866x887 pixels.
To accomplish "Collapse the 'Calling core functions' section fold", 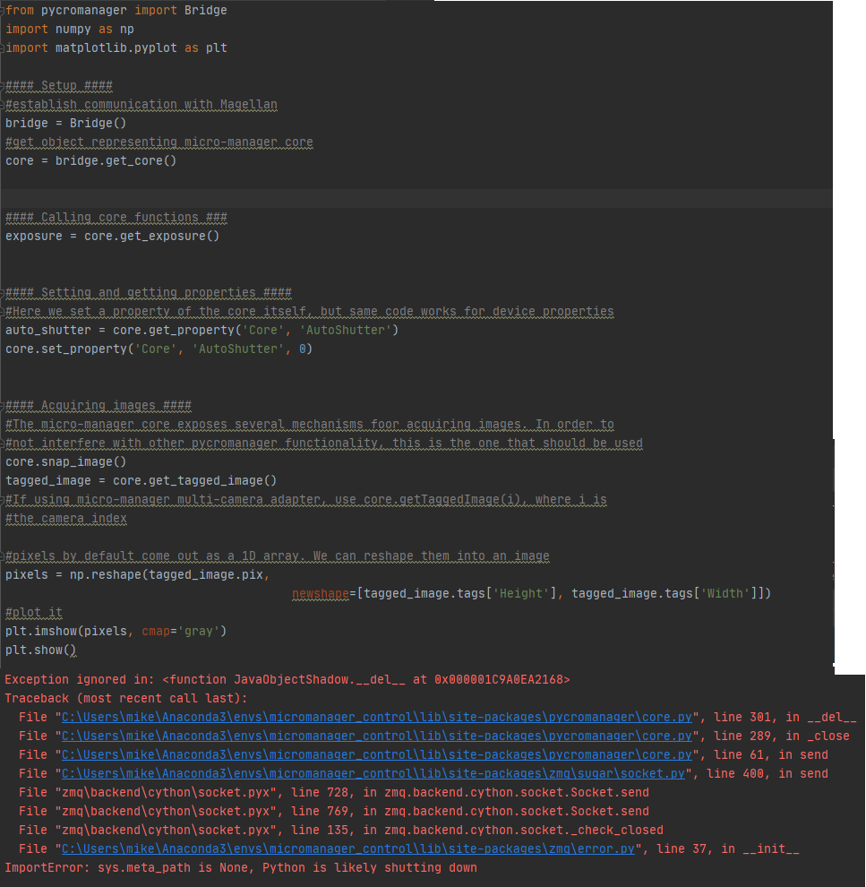I will 3,217.
